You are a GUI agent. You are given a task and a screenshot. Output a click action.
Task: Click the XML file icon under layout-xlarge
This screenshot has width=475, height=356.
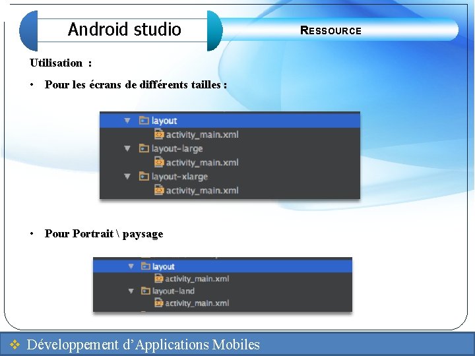159,190
